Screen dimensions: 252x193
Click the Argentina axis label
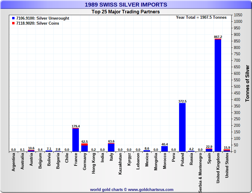point(13,162)
